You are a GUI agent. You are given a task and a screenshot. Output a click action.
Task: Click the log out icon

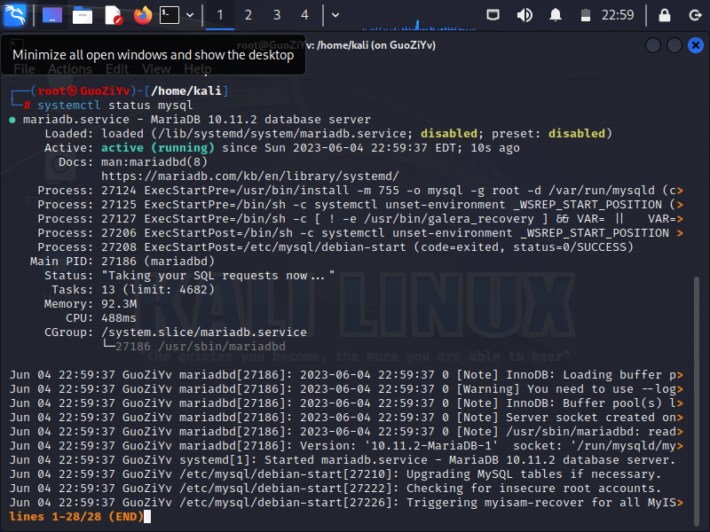tap(695, 15)
